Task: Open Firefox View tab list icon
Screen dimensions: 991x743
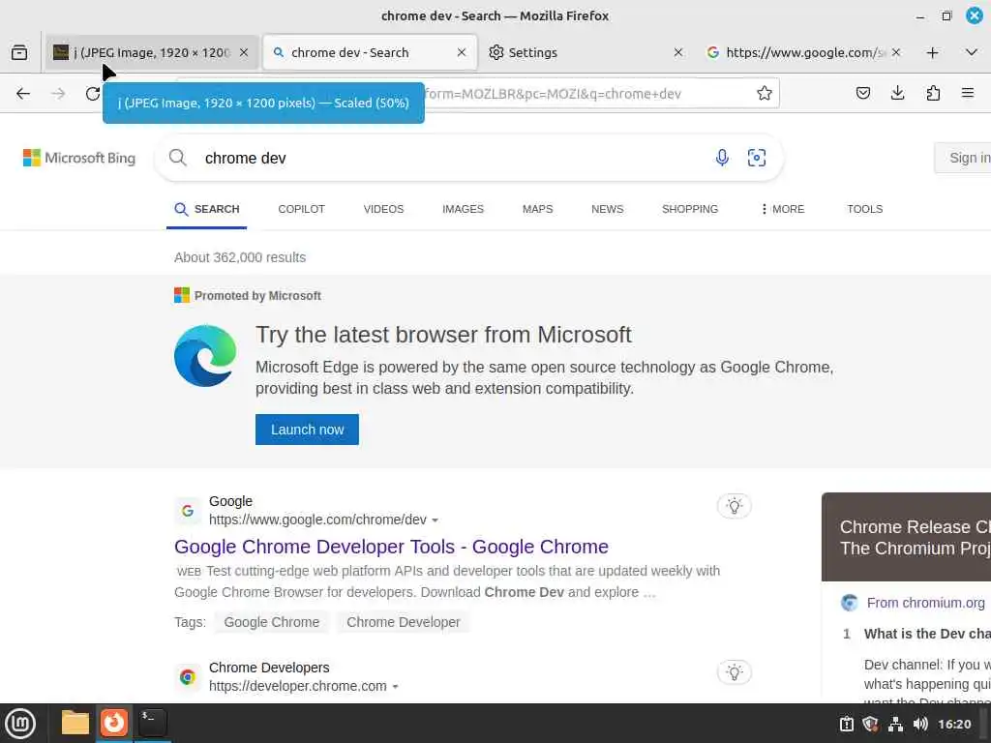Action: pos(19,52)
